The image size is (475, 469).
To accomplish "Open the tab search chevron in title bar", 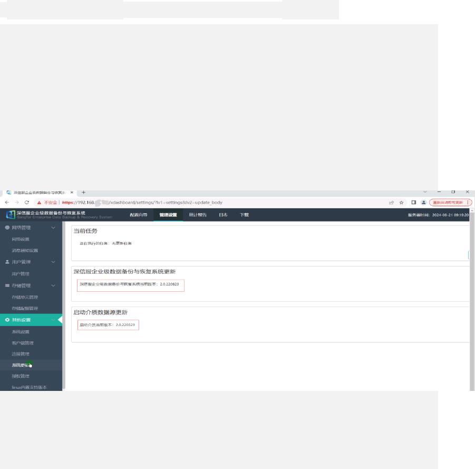I will tap(425, 192).
